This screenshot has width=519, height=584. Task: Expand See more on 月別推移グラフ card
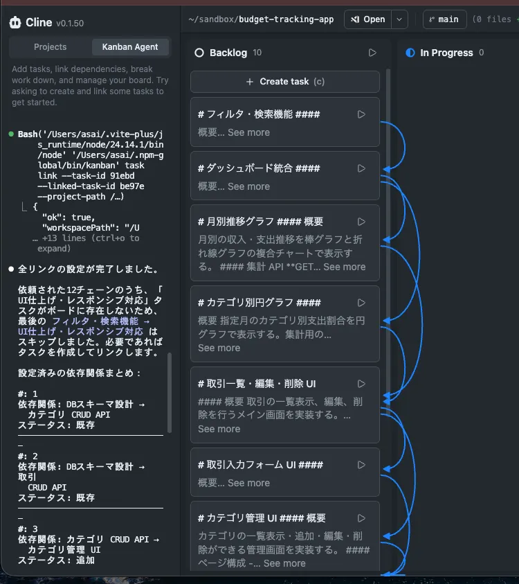point(344,267)
